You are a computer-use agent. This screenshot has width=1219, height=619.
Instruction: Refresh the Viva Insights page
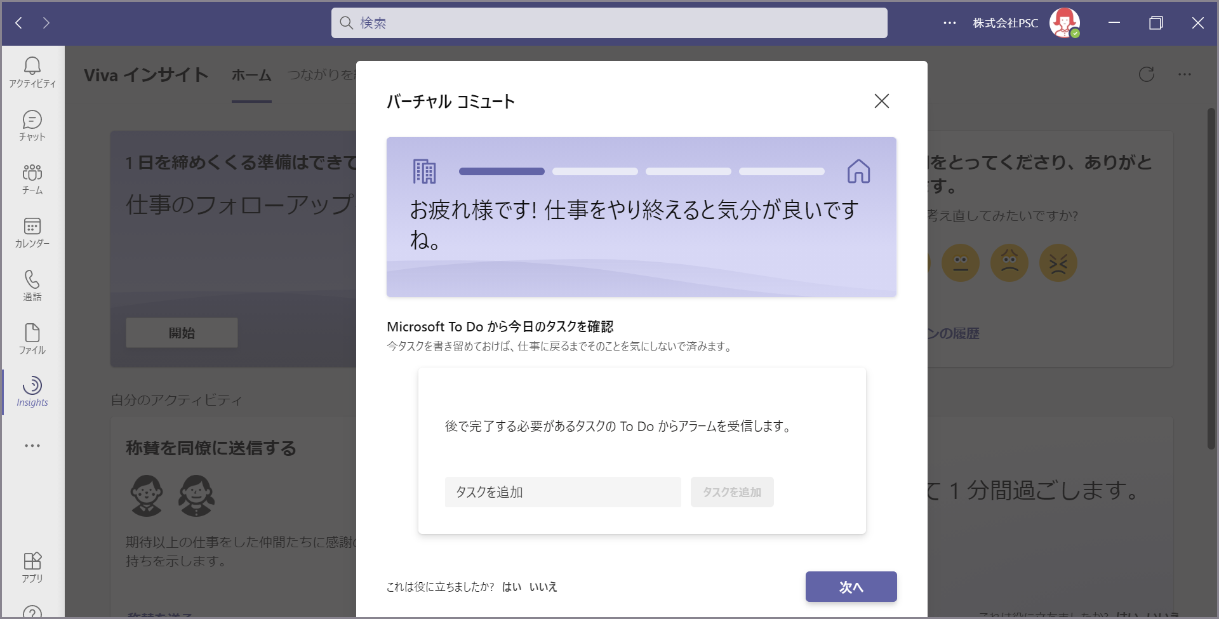coord(1147,74)
